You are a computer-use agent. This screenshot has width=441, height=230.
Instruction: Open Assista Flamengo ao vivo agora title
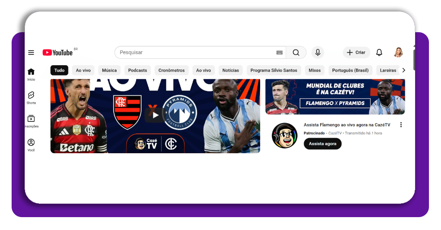347,125
